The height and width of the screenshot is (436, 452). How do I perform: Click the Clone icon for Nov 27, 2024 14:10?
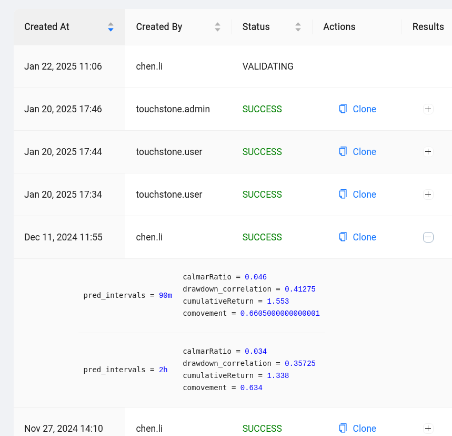[343, 428]
